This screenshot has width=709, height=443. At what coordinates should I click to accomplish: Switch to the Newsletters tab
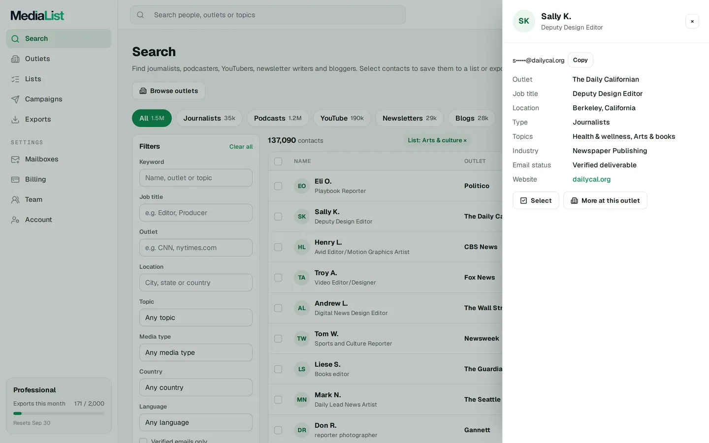tap(410, 118)
